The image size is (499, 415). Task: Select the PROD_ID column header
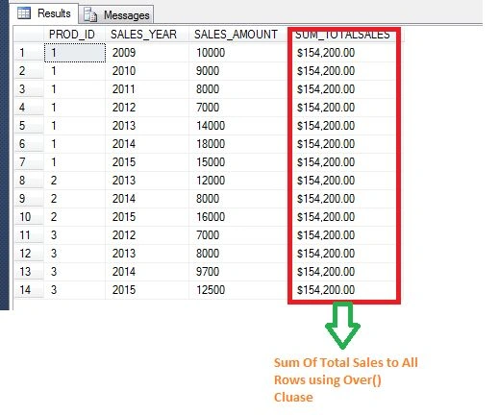pyautogui.click(x=74, y=35)
